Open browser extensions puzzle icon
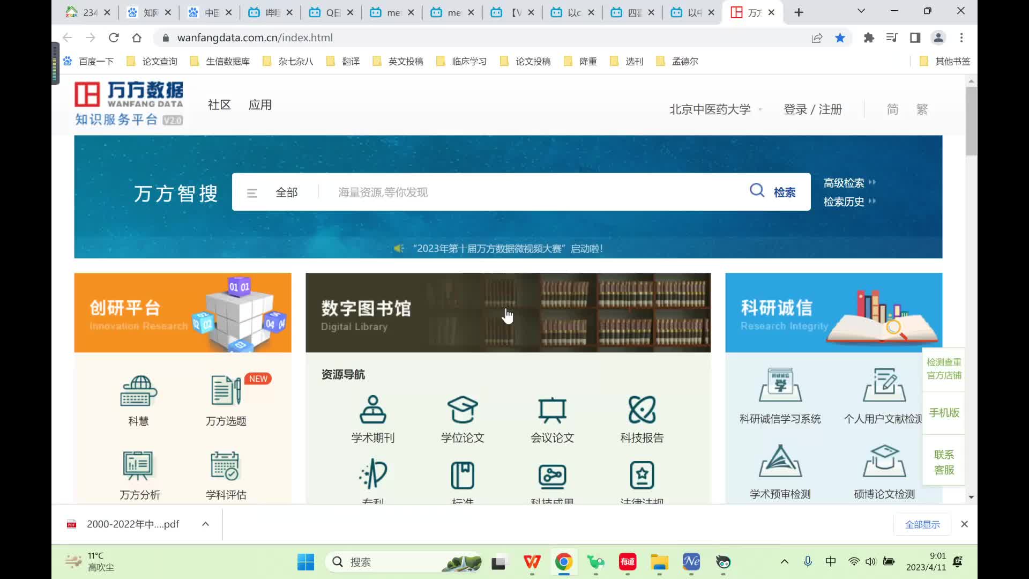 click(869, 38)
